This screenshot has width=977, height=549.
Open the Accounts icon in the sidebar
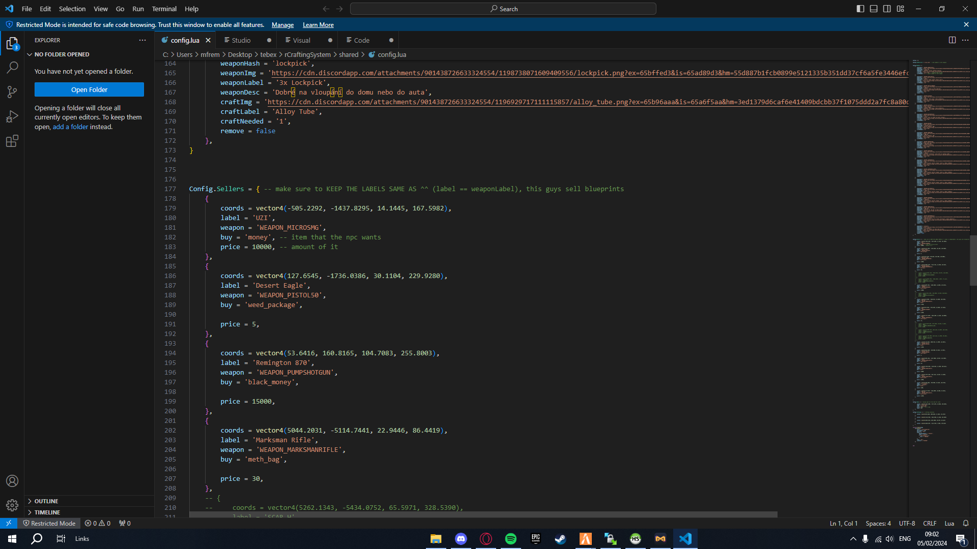click(12, 481)
